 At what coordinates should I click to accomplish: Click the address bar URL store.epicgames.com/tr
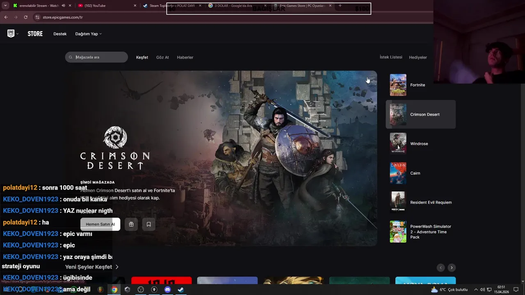click(63, 17)
